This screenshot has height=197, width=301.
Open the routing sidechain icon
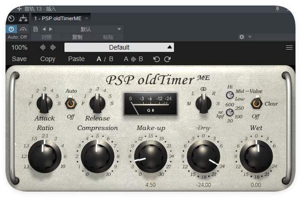pos(23,18)
